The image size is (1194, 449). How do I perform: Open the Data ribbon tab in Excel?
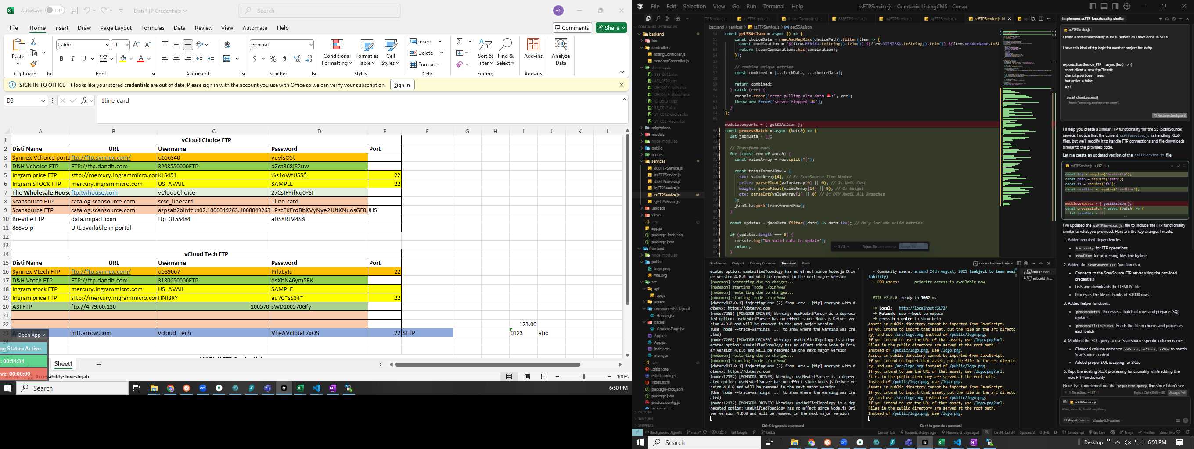(x=180, y=28)
